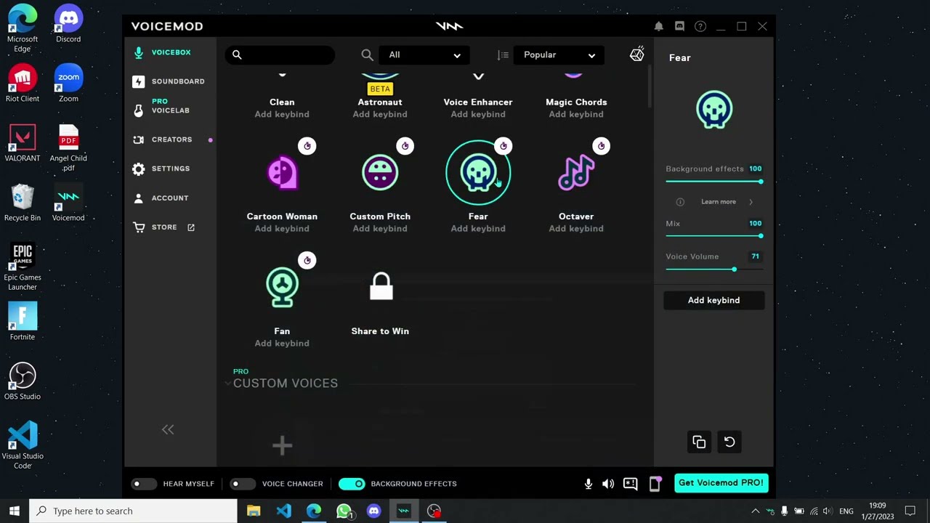This screenshot has height=523, width=930.
Task: Click the Share to Win lock icon
Action: 381,286
